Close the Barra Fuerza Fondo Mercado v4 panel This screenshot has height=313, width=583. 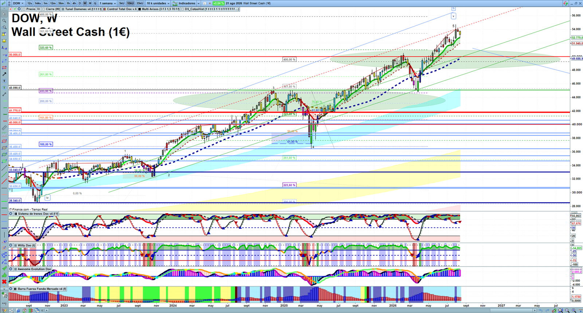[x=11, y=289]
